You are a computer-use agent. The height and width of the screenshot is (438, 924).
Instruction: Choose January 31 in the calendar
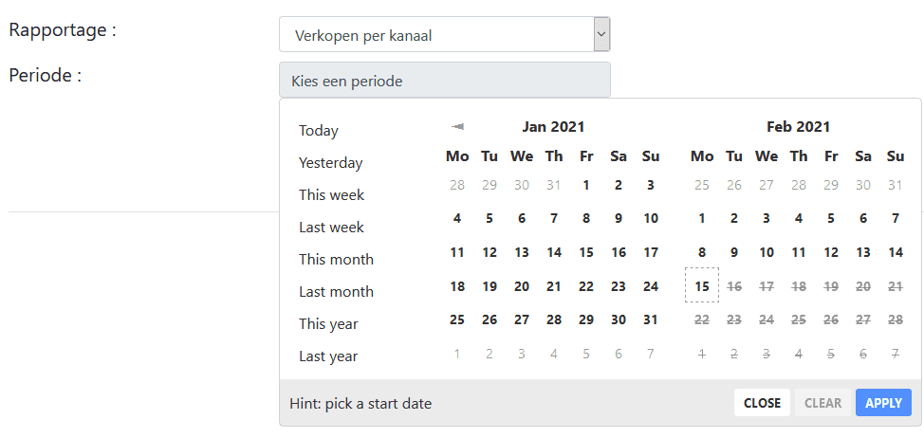click(651, 320)
